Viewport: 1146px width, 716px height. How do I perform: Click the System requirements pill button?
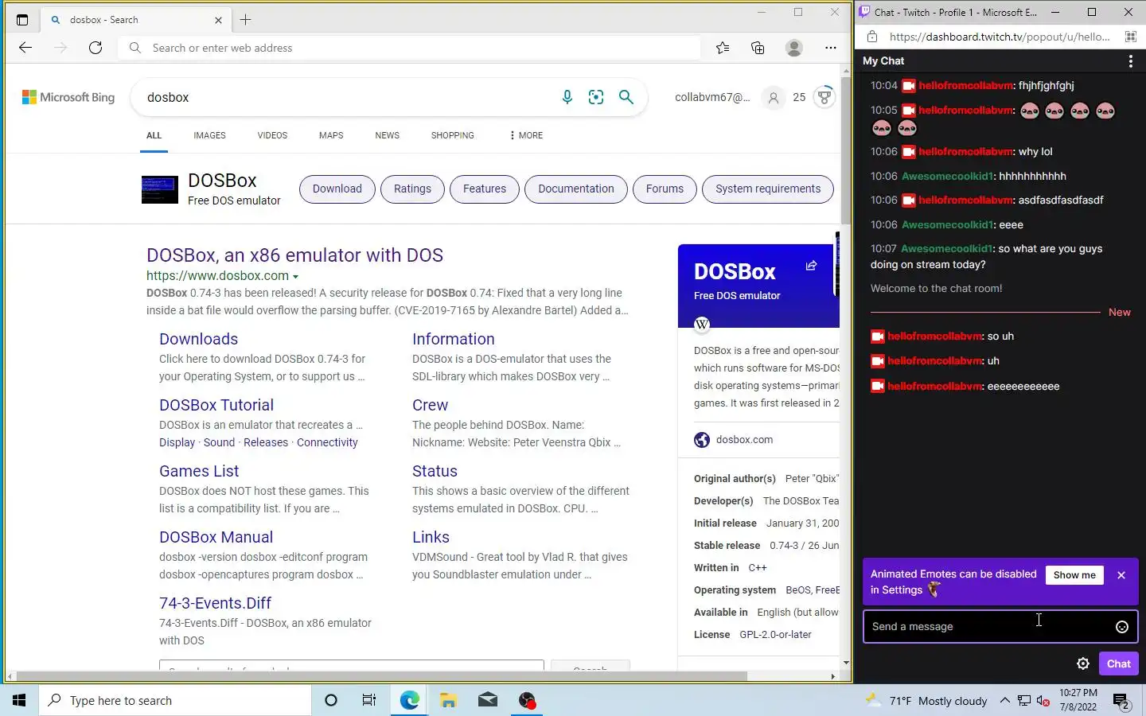(x=768, y=189)
